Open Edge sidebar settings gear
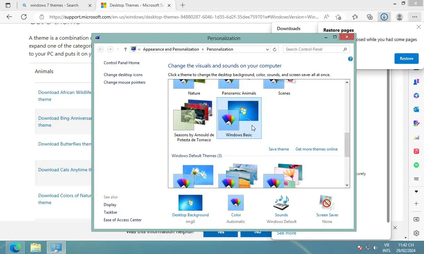The width and height of the screenshot is (424, 254). tap(416, 233)
